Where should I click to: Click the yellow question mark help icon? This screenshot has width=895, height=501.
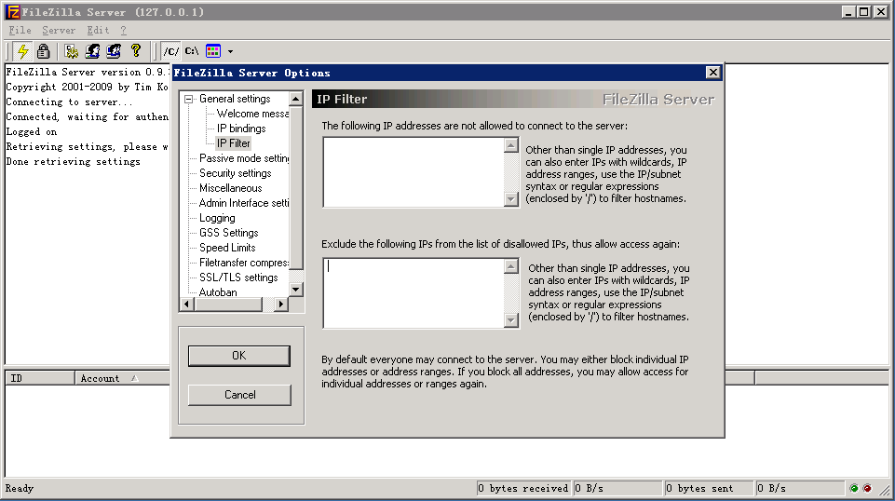point(136,51)
